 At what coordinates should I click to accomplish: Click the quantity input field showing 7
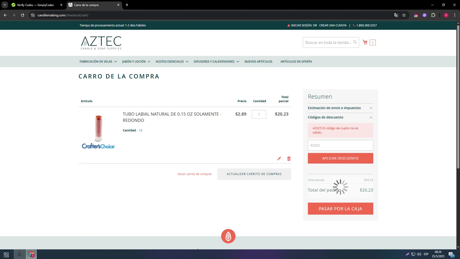coord(259,114)
